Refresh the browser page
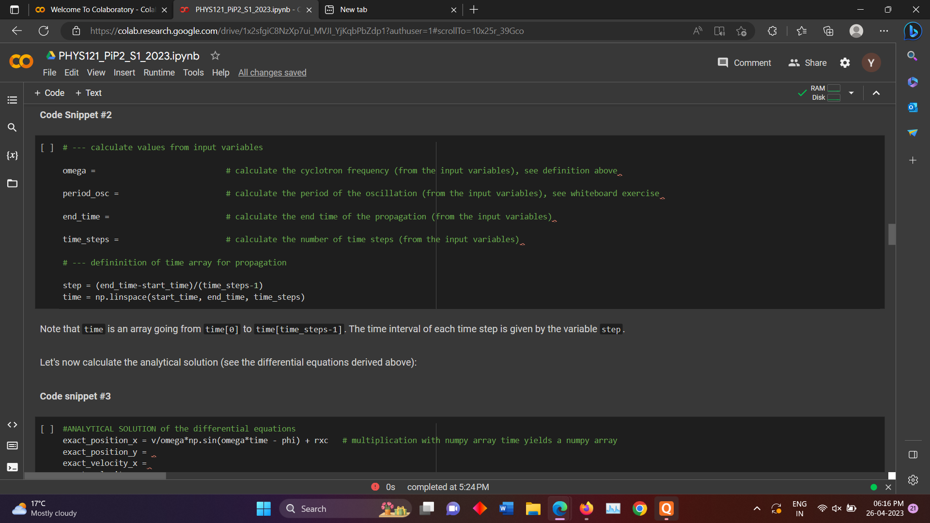This screenshot has width=930, height=523. 44,31
